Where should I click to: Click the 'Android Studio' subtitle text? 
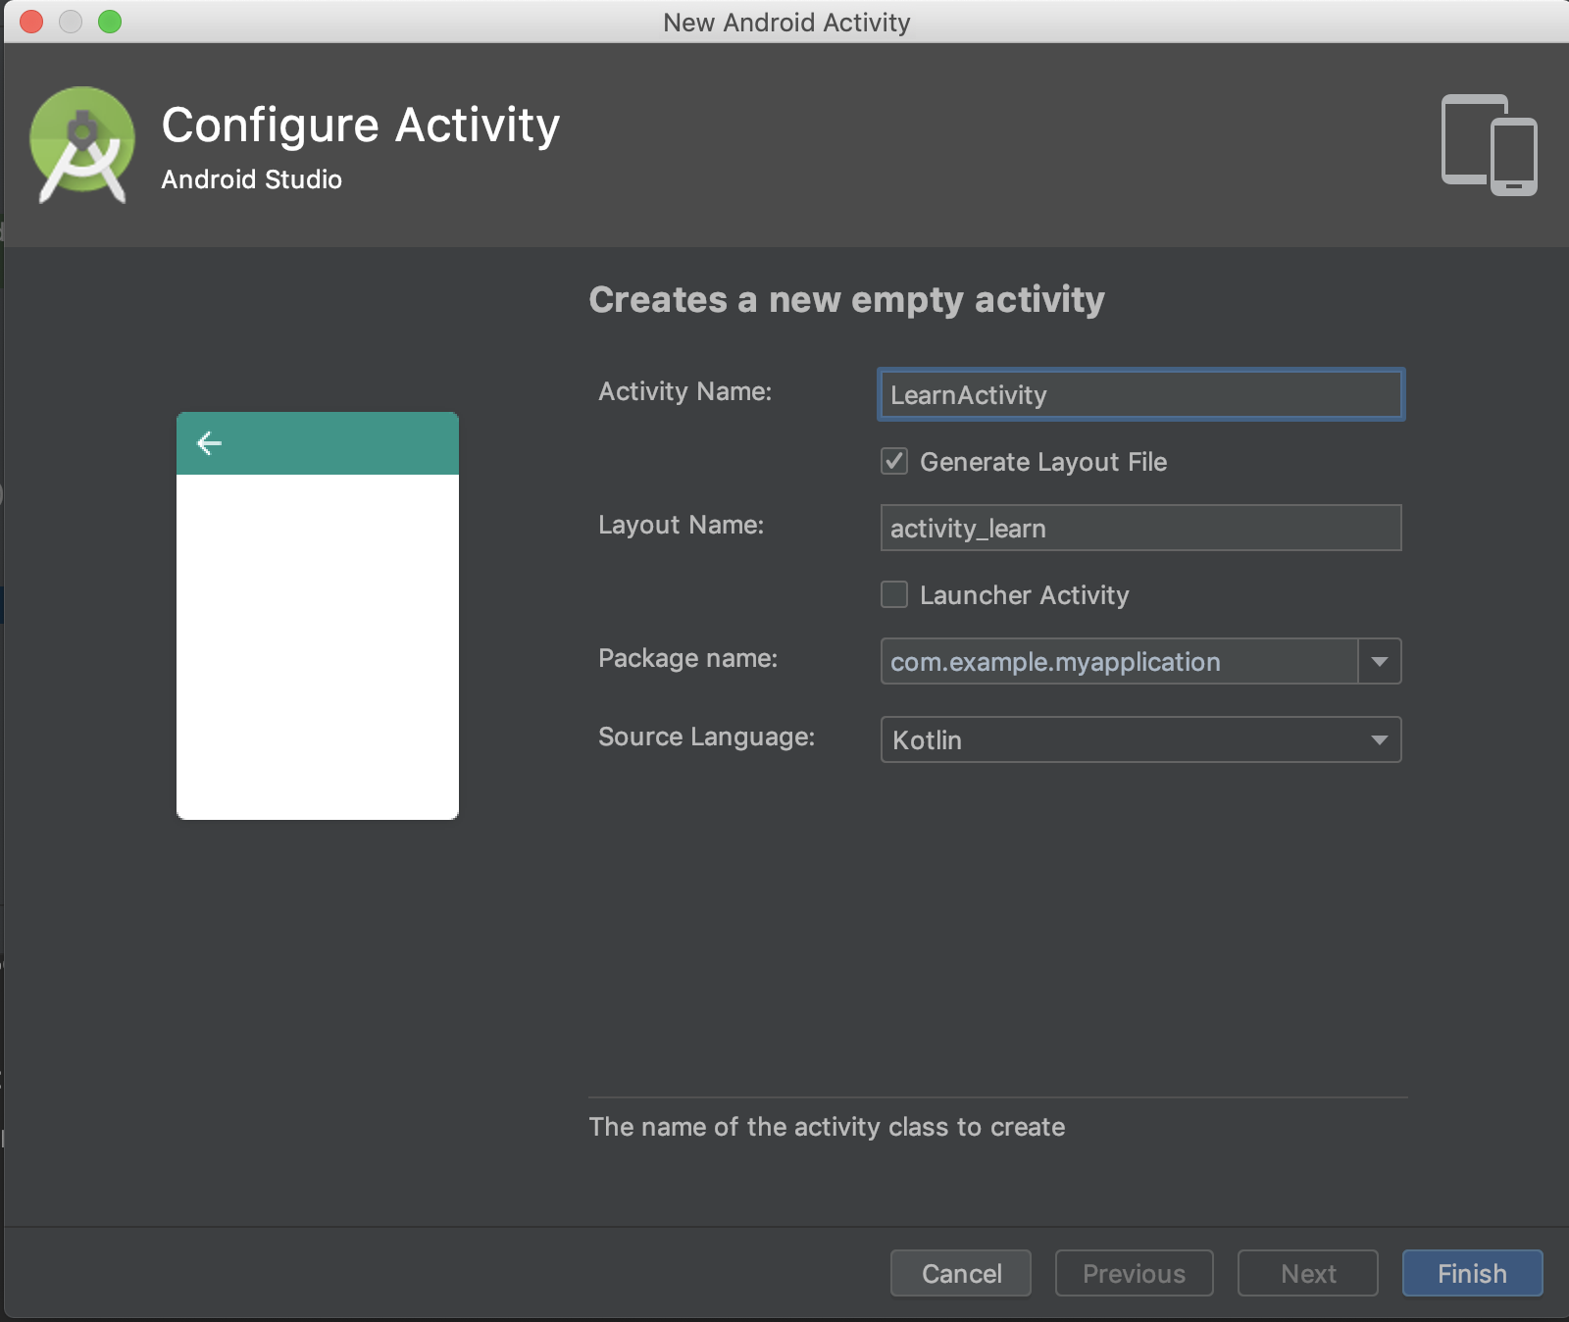click(252, 179)
